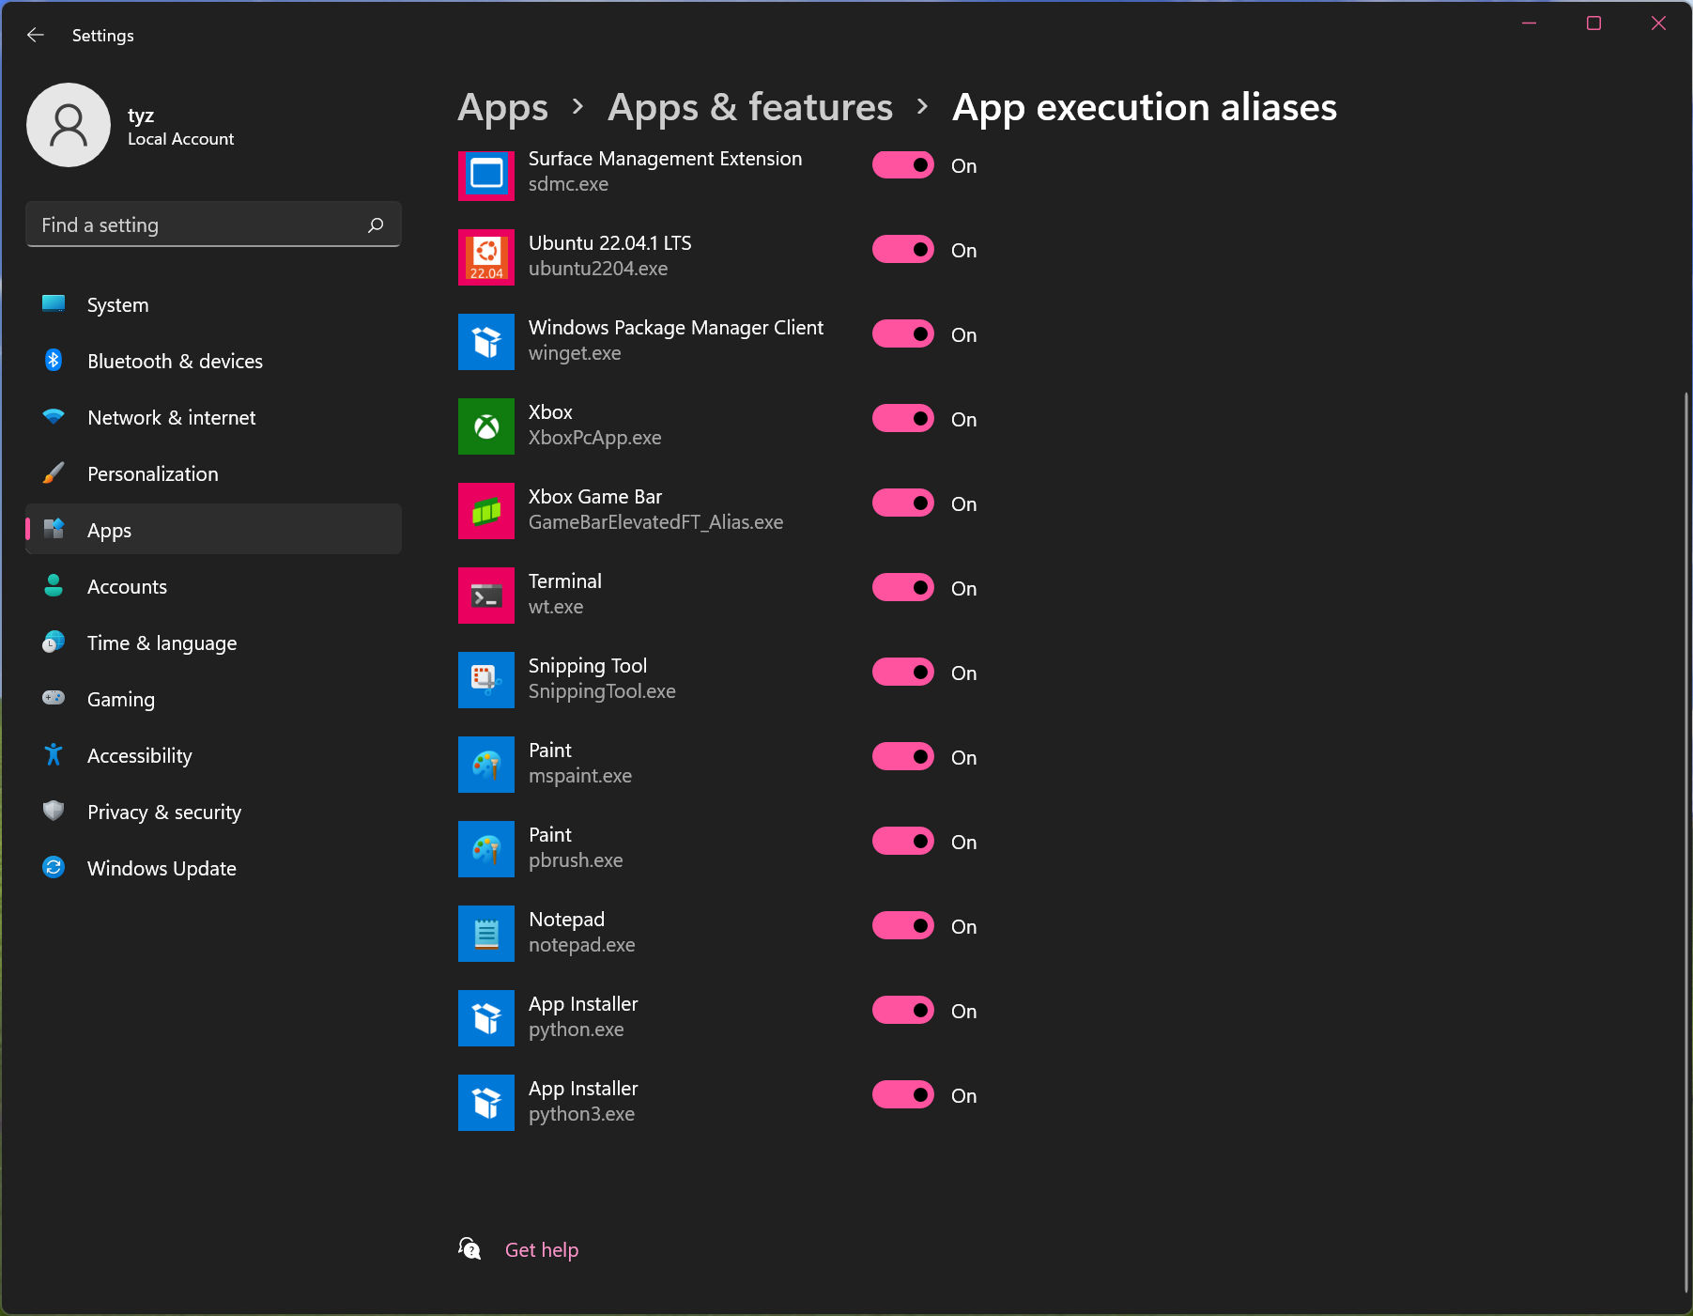
Task: Click the Xbox Game Bar icon
Action: (485, 511)
